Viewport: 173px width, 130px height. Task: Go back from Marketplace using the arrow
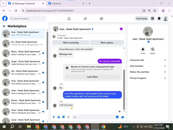point(4,26)
